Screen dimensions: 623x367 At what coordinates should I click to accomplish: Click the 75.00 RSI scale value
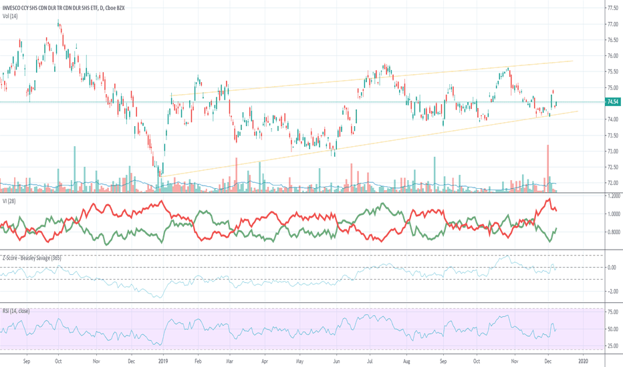pos(612,312)
